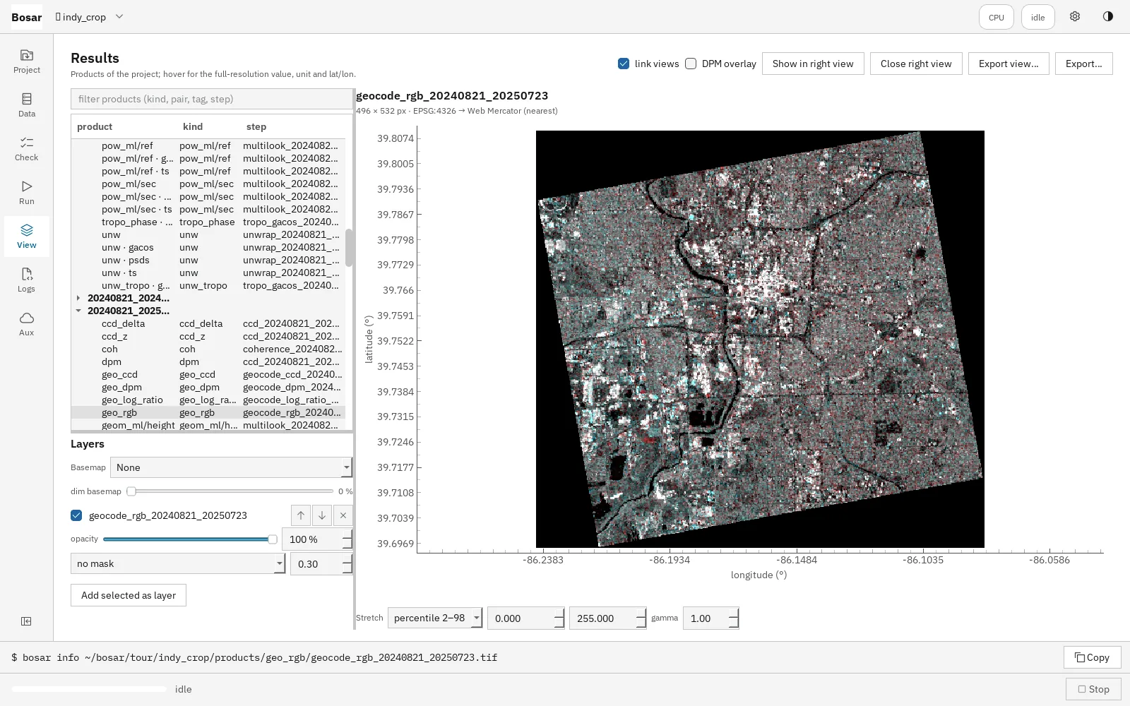Open the Run sidebar section
The height and width of the screenshot is (706, 1130).
tap(27, 193)
